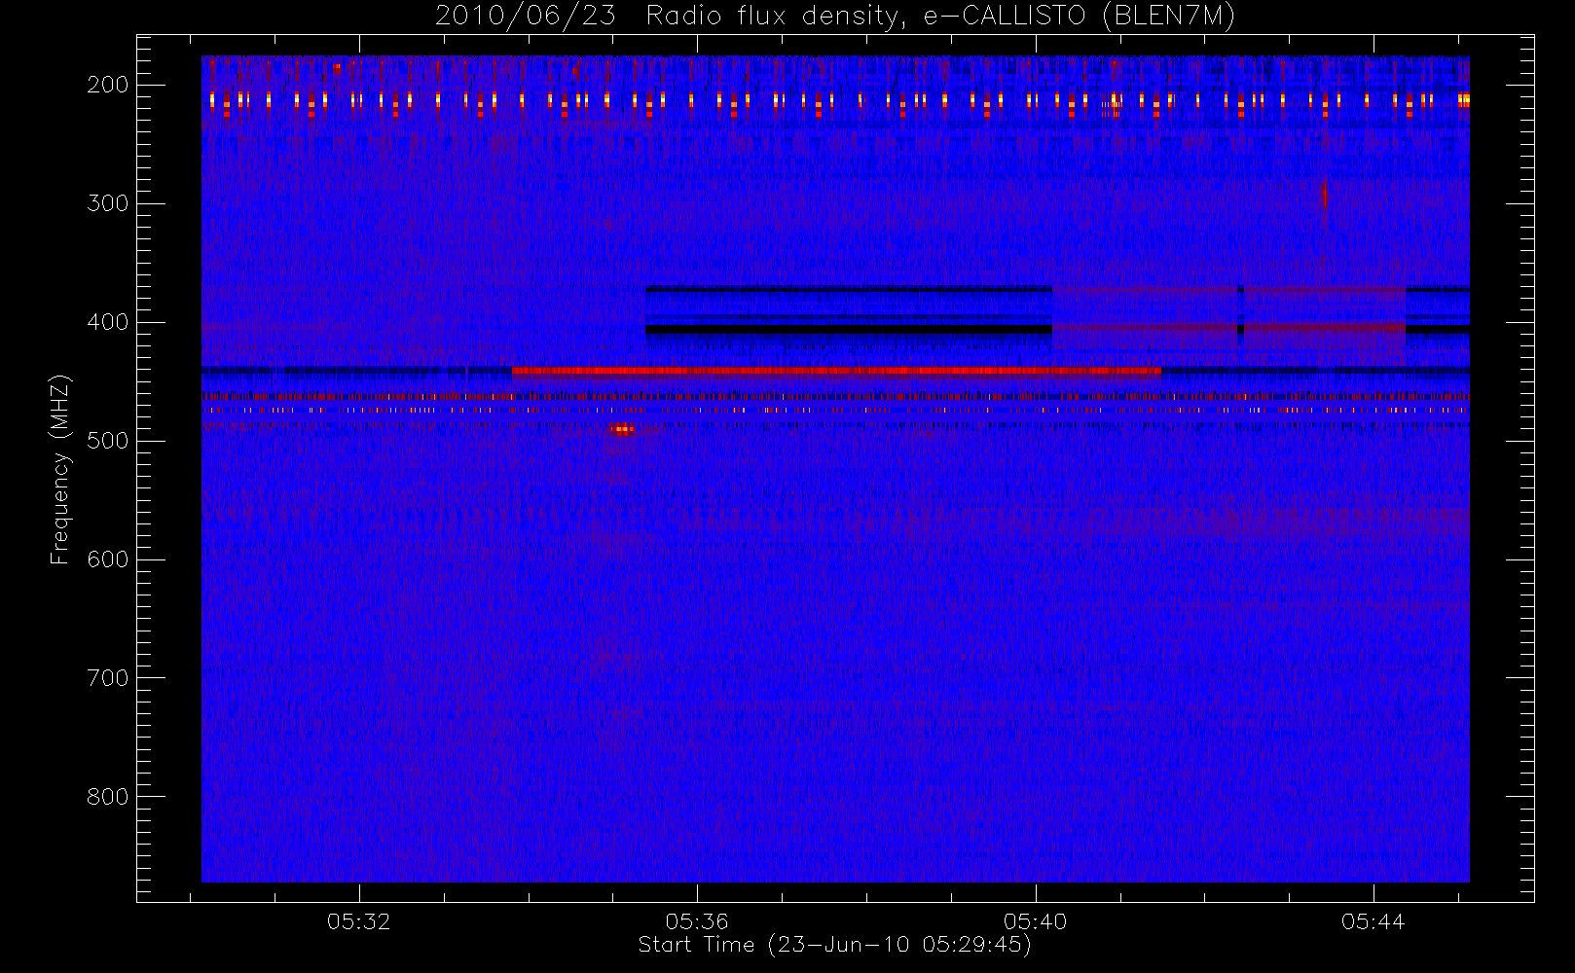Click the 800 frequency tick label
The height and width of the screenshot is (973, 1575).
[108, 797]
